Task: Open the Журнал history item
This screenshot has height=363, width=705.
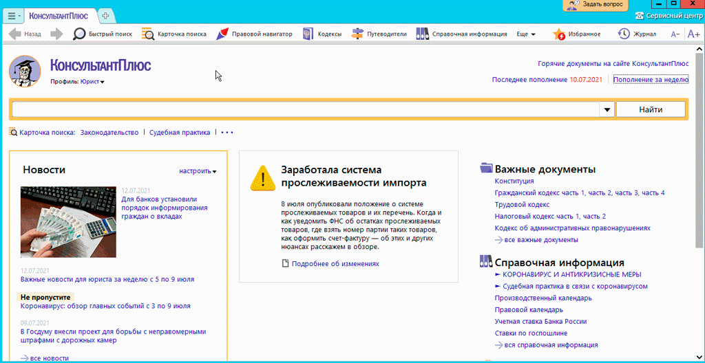Action: [637, 34]
